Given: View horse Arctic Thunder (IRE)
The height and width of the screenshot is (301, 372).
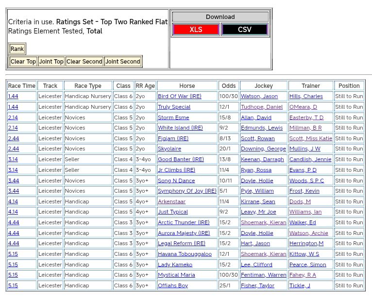Looking at the screenshot, I should point(184,223).
